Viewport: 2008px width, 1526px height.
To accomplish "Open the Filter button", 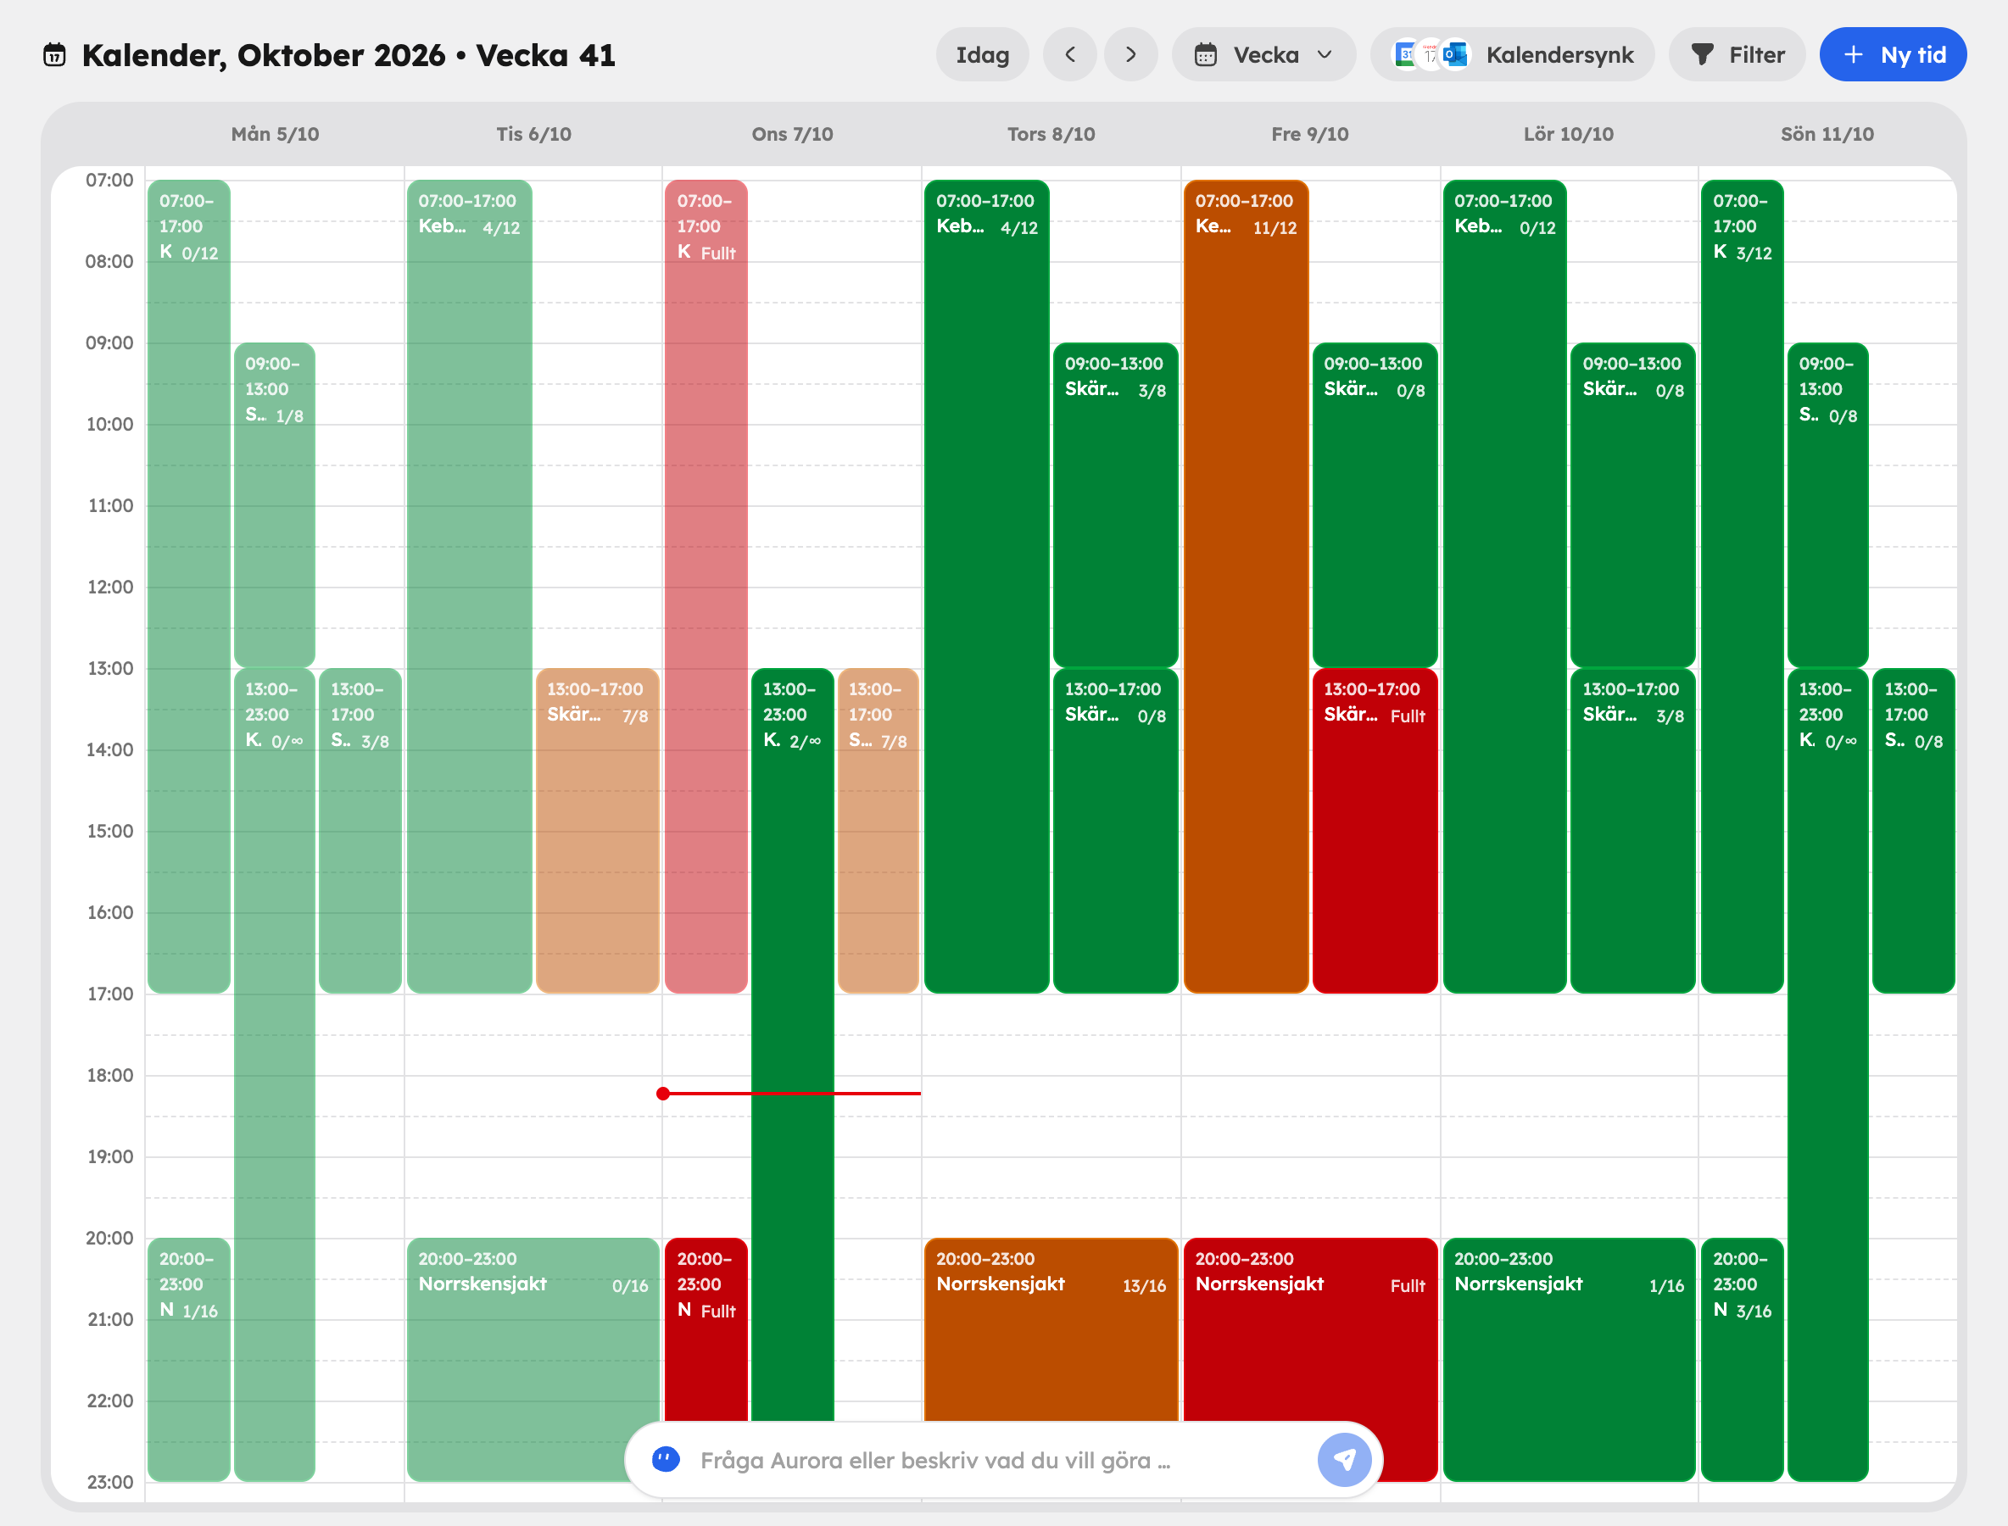I will click(1737, 54).
